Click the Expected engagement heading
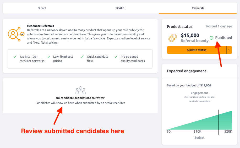The image size is (240, 148). click(x=187, y=71)
